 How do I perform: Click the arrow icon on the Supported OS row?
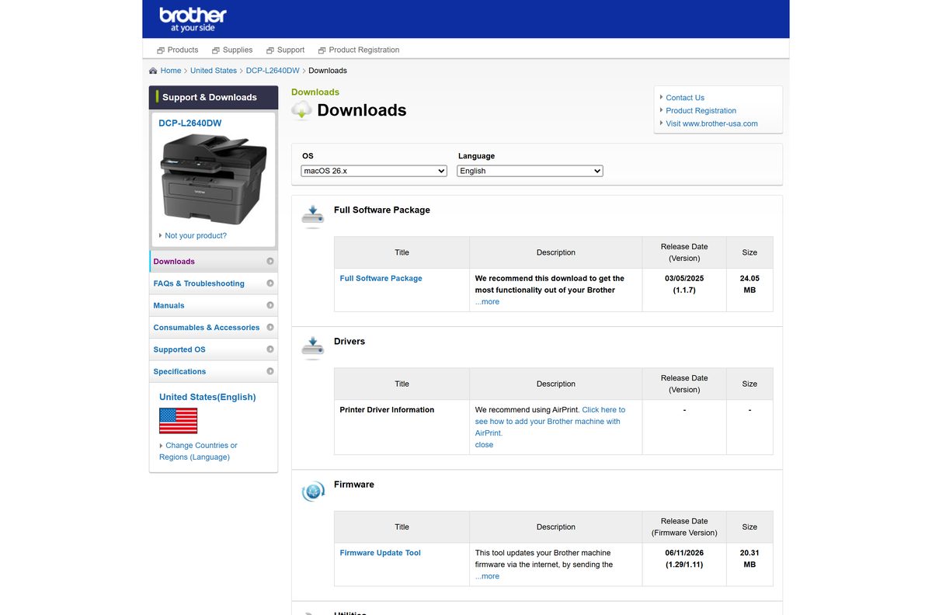pos(270,349)
